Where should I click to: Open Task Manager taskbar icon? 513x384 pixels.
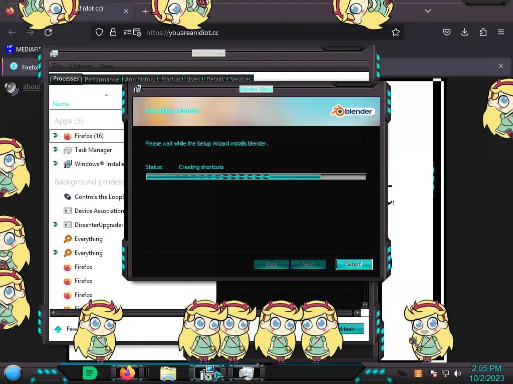pos(246,373)
